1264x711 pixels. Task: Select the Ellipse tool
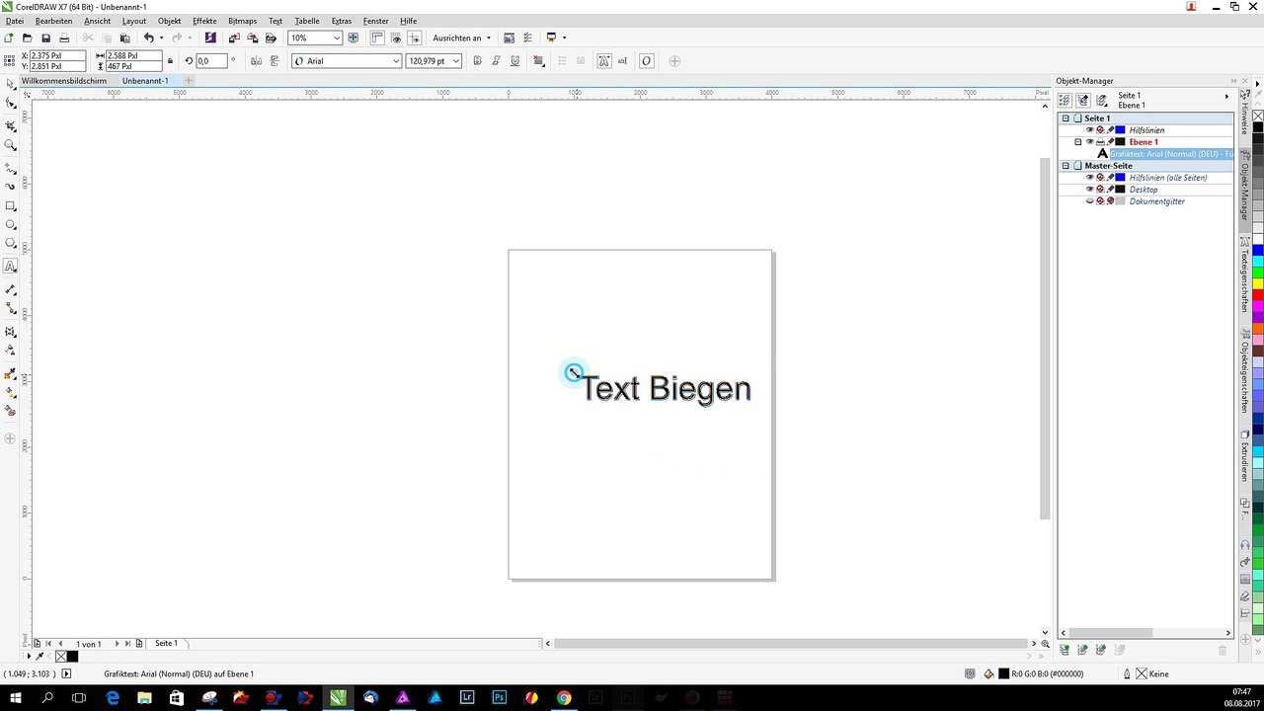pyautogui.click(x=10, y=224)
